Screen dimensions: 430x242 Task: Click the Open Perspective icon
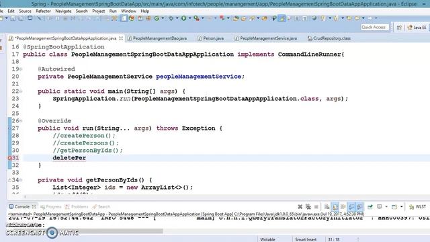click(399, 28)
